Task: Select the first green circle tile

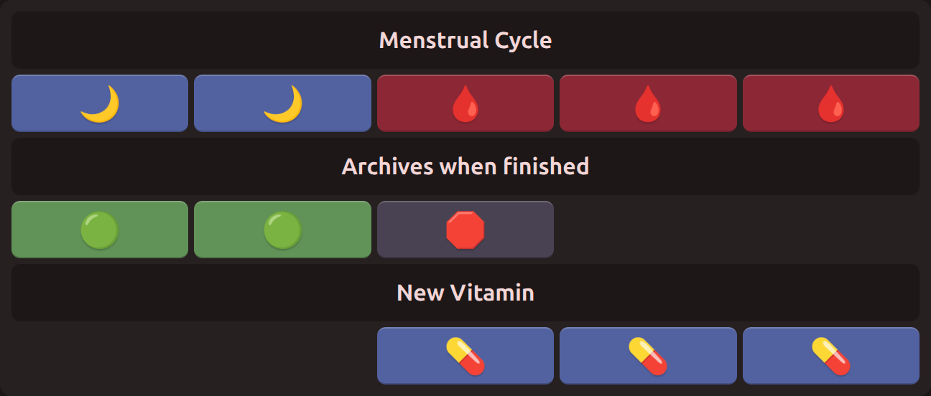Action: 100,230
